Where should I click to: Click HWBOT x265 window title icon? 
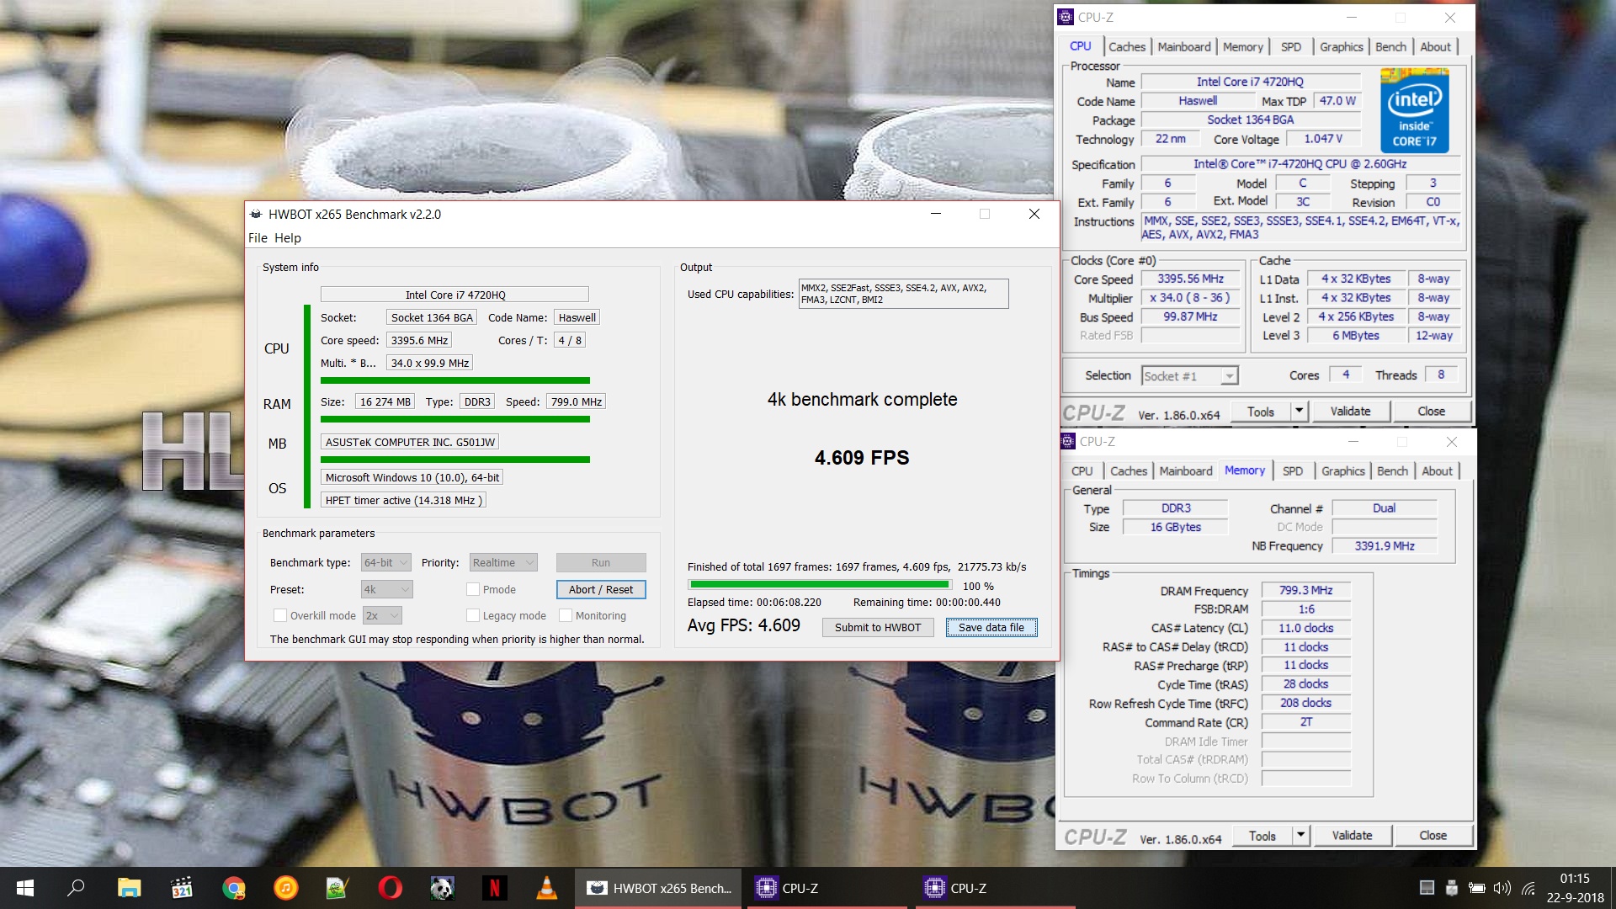[256, 214]
